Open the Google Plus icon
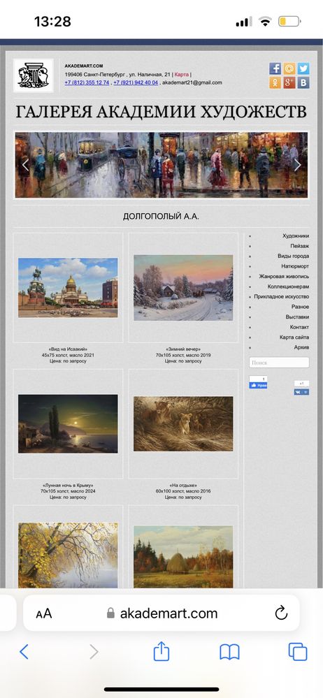 tap(289, 83)
